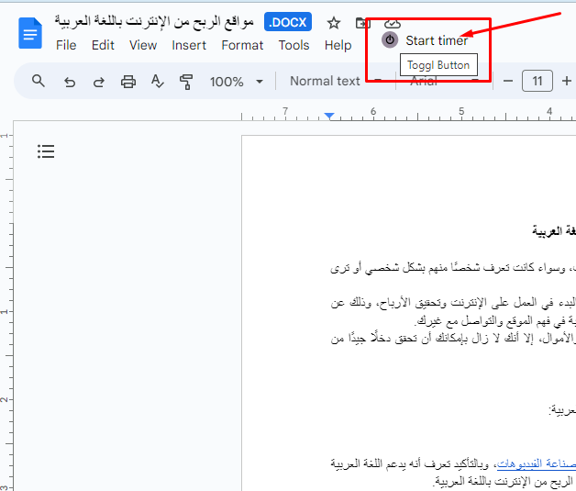Rename the Arabic document title
Image resolution: width=576 pixels, height=491 pixels.
[154, 22]
